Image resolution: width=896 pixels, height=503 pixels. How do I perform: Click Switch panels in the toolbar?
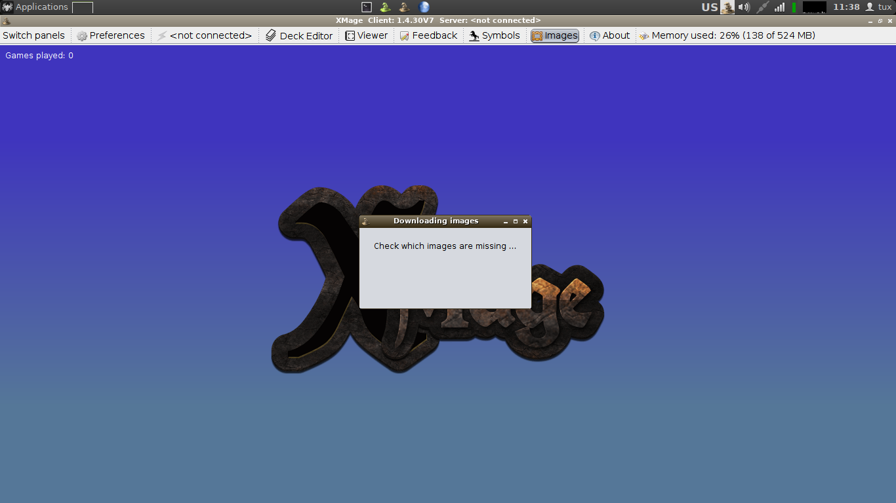34,35
